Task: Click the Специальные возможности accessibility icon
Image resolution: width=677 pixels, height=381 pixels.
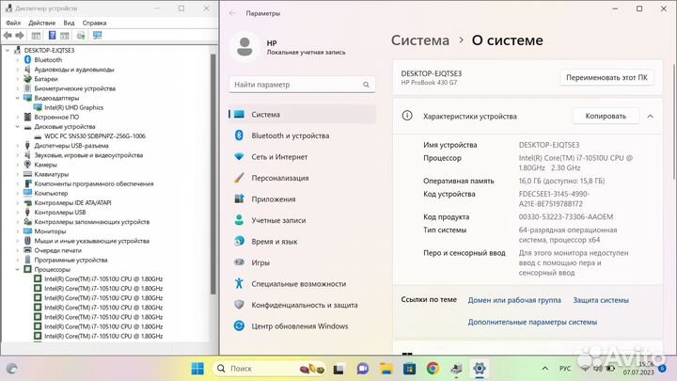Action: tap(239, 283)
